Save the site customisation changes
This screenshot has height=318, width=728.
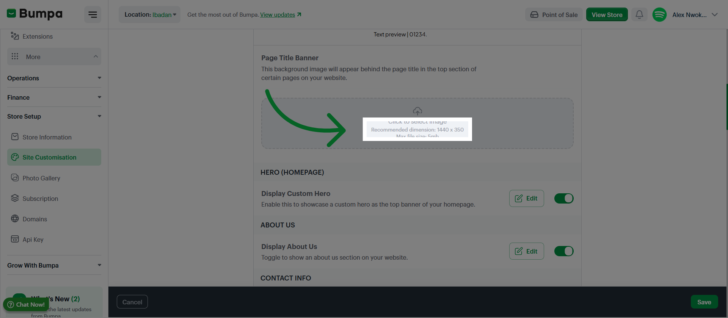(704, 302)
